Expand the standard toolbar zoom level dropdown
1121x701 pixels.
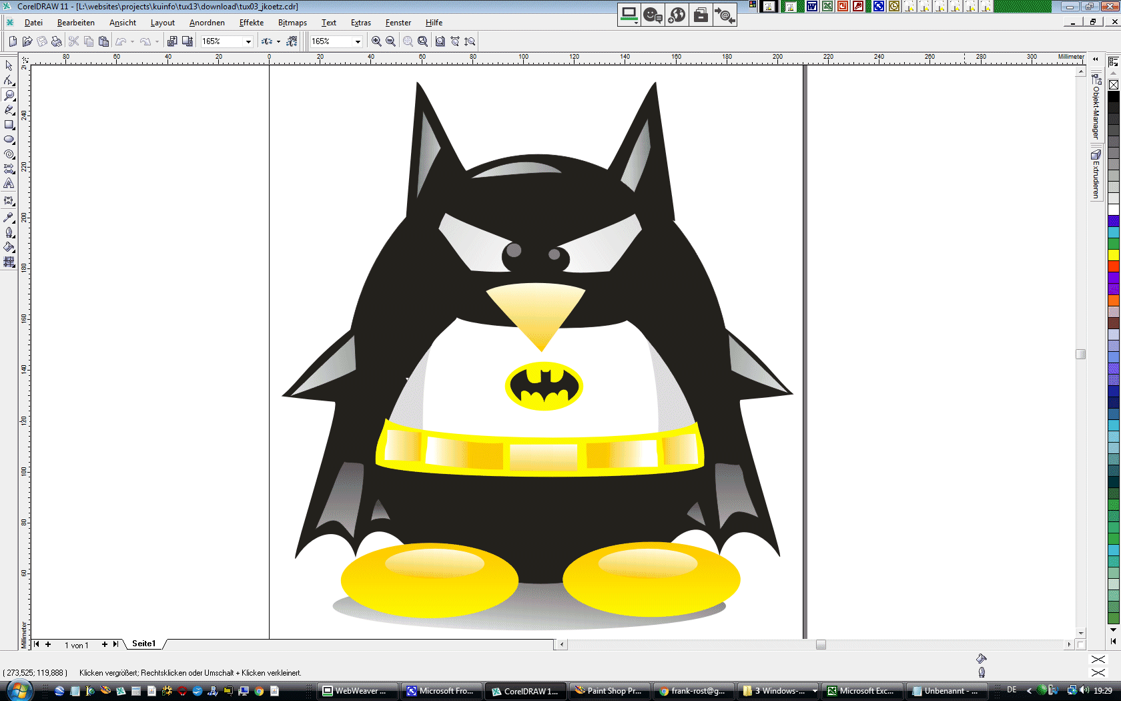tap(248, 41)
